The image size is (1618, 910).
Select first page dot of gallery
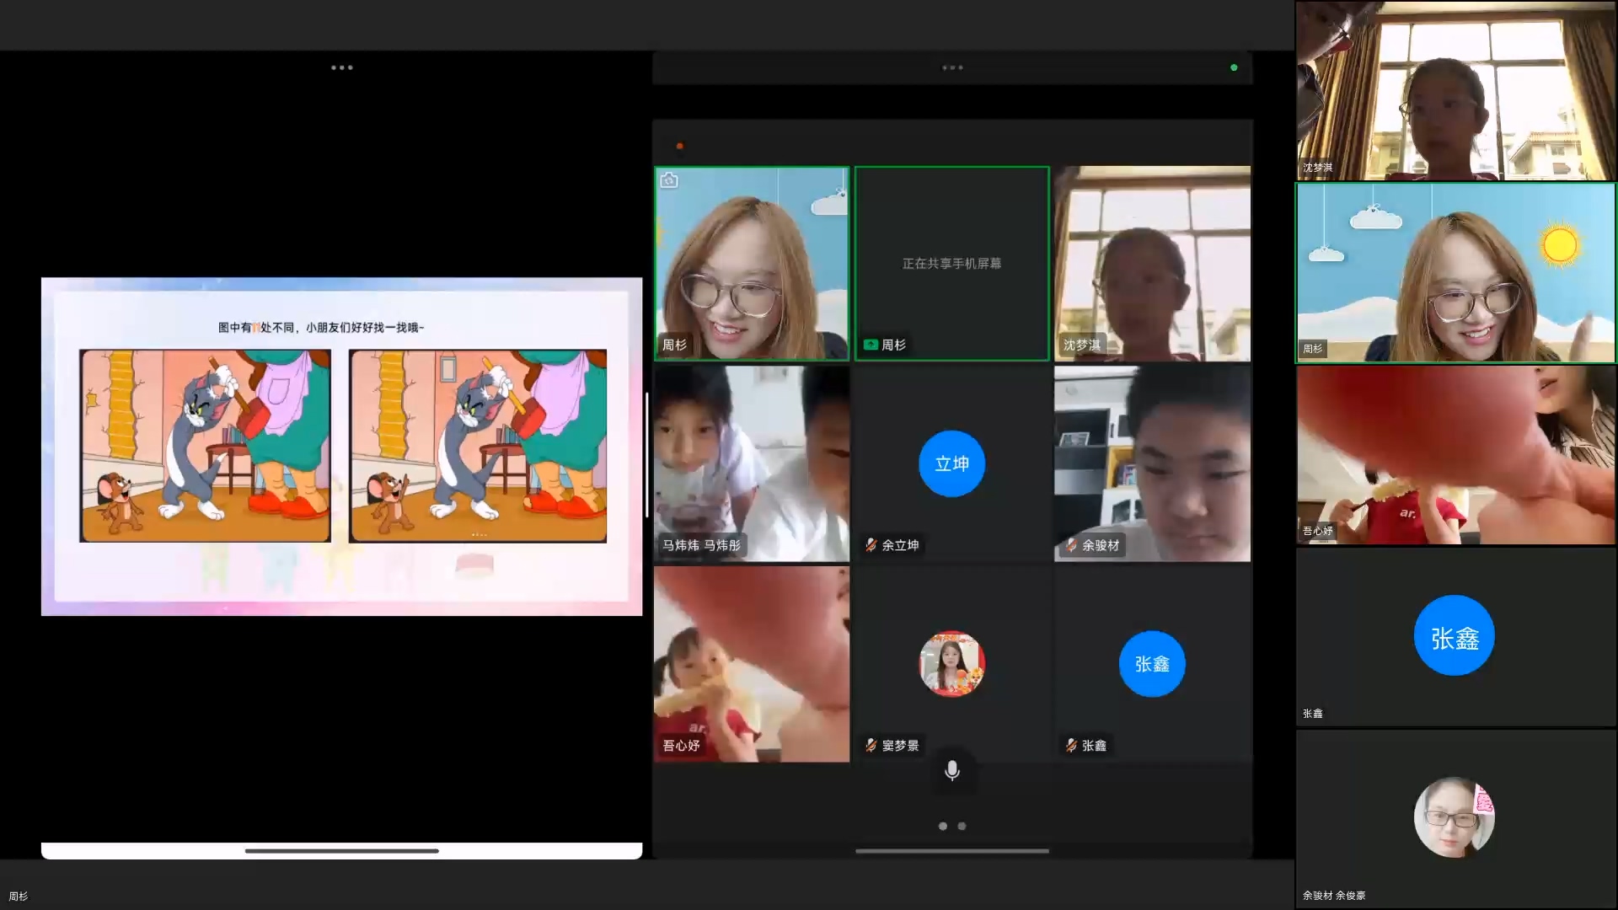(942, 826)
